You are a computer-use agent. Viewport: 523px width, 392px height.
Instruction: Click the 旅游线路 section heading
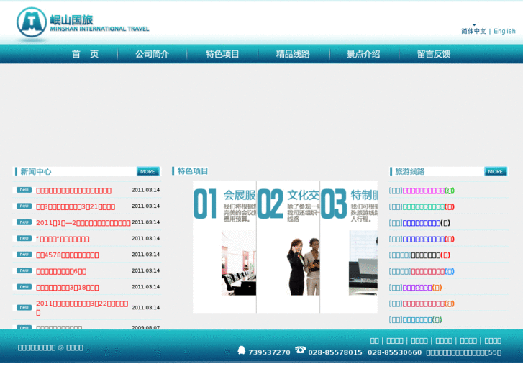pos(409,171)
